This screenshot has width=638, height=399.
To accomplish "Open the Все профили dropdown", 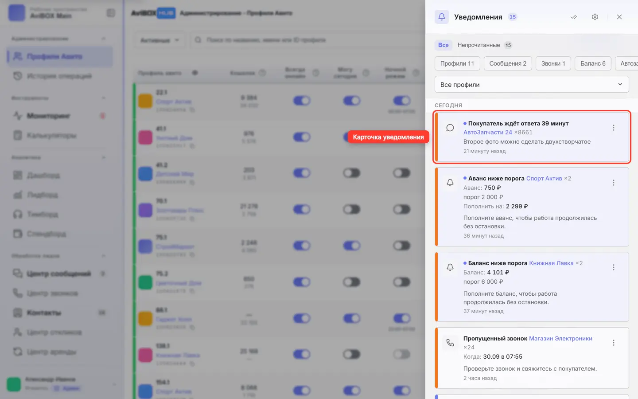I will (x=532, y=84).
